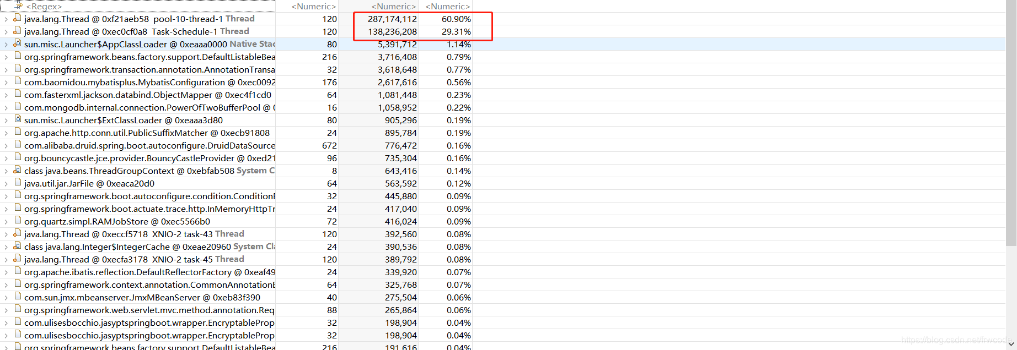Click the shallow heap value 176
Screen dimensions: 1017x350
pyautogui.click(x=329, y=83)
